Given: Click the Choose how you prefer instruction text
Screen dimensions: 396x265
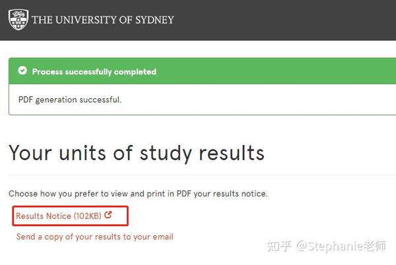Looking at the screenshot, I should [138, 194].
